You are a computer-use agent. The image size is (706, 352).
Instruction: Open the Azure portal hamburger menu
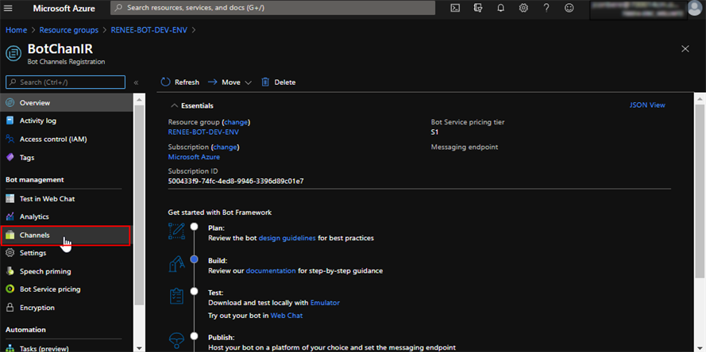8,8
